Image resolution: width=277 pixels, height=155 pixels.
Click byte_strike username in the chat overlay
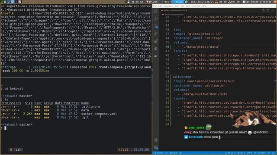coord(196,128)
